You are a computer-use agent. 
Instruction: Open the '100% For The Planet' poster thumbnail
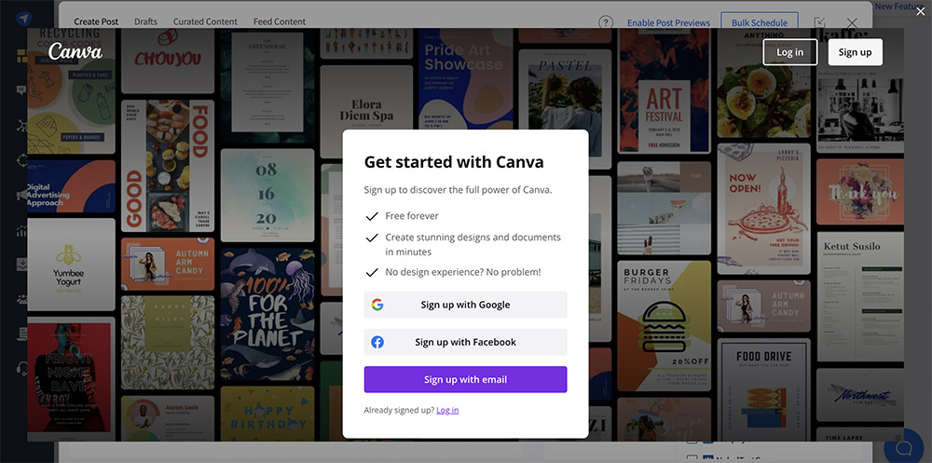pyautogui.click(x=267, y=315)
